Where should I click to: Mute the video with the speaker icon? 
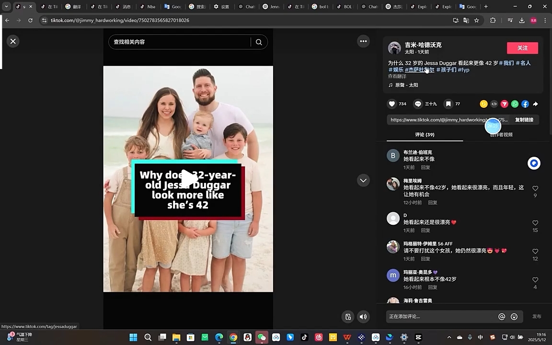pos(363,316)
